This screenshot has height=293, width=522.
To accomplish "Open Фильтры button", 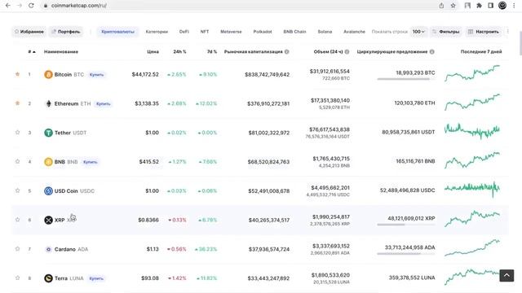I will tap(446, 32).
